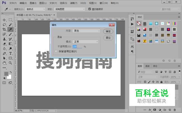Toggle pixel layer filter
This screenshot has width=182, height=113.
coord(157,72)
